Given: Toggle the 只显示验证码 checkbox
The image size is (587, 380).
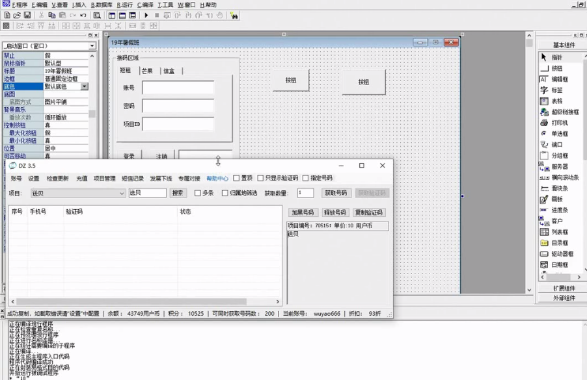Looking at the screenshot, I should click(x=261, y=178).
